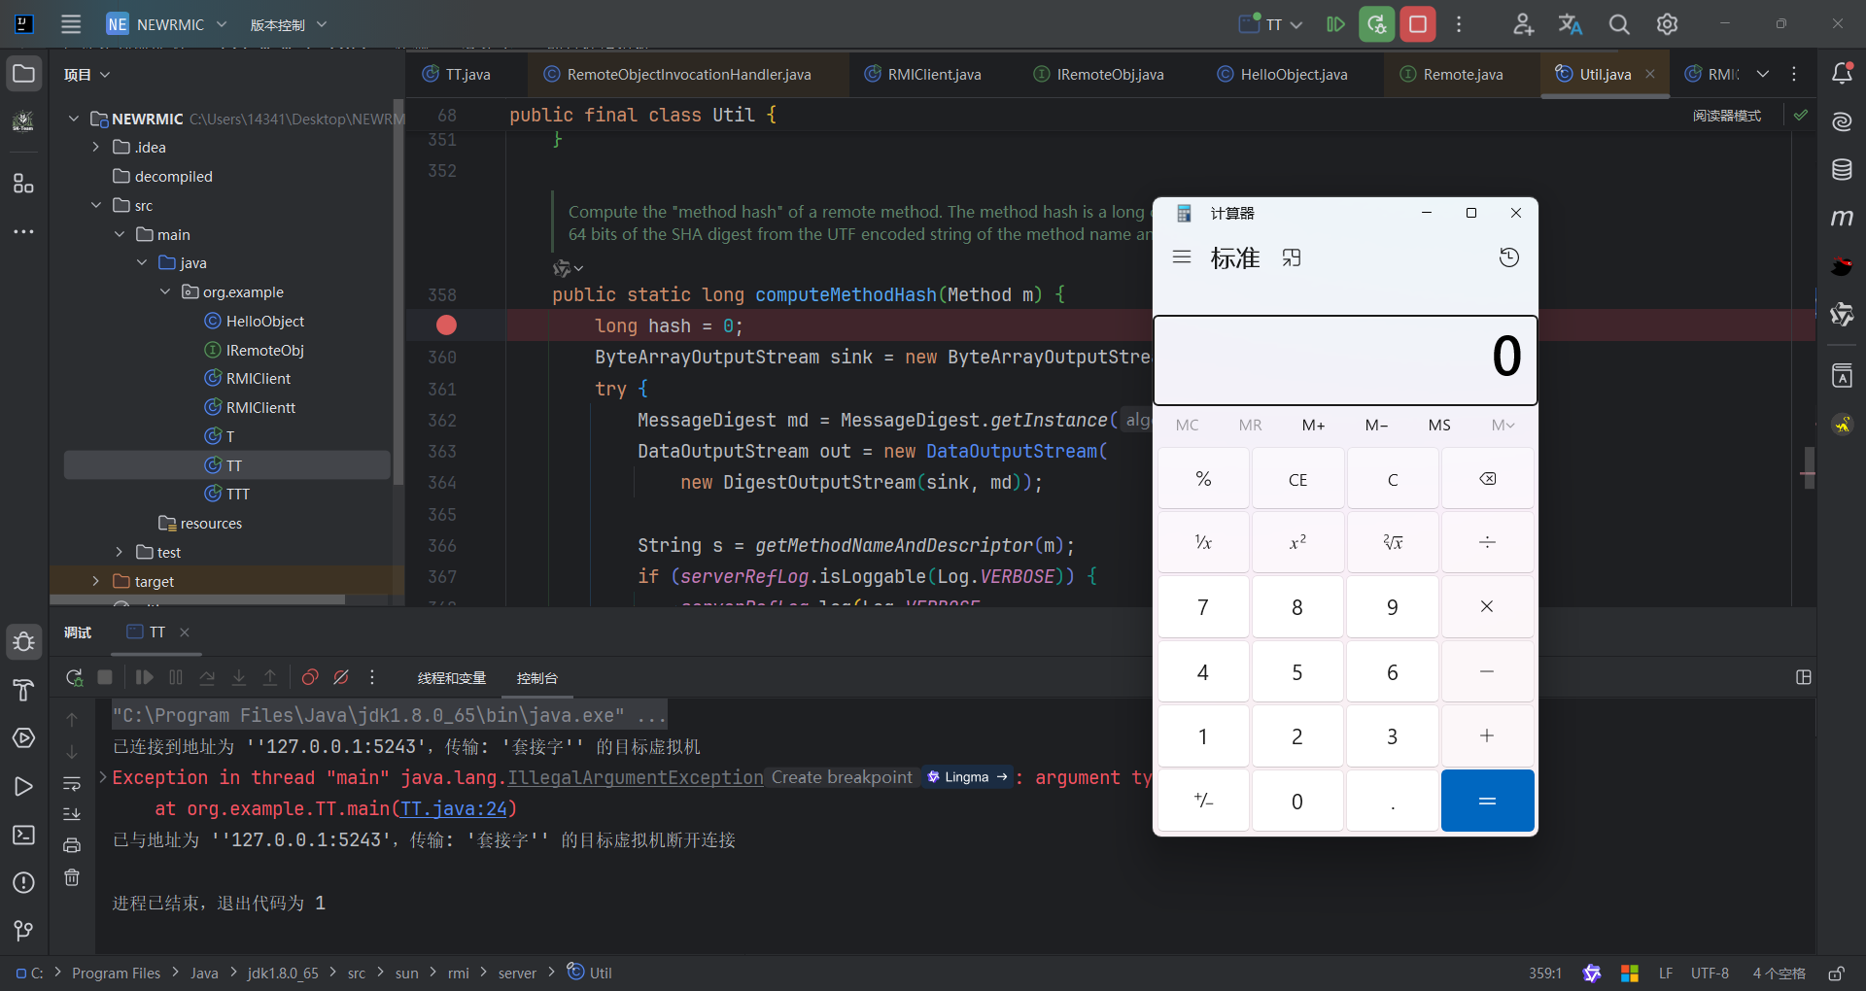Click the project tree horizontal scrollbar
The image size is (1866, 991).
(198, 600)
